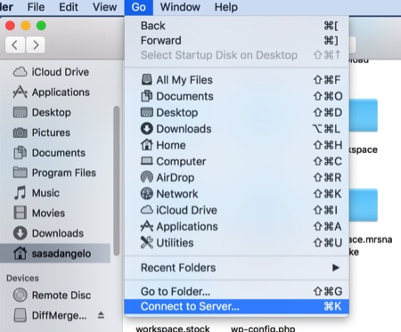The width and height of the screenshot is (401, 332).
Task: Open the File menu
Action: (x=36, y=7)
